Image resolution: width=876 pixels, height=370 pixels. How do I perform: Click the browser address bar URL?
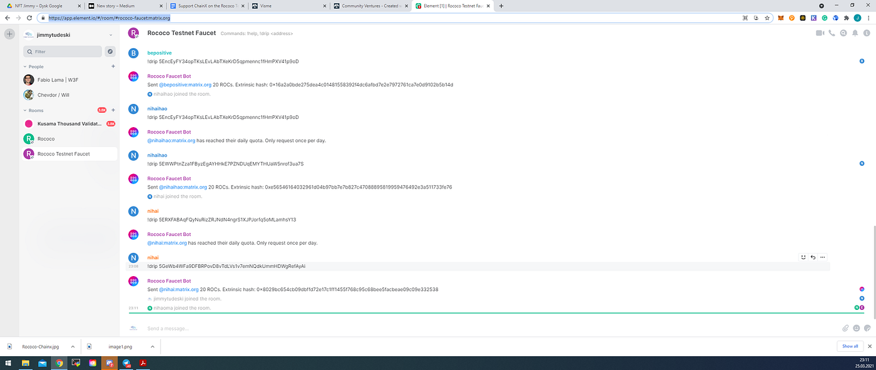coord(109,18)
